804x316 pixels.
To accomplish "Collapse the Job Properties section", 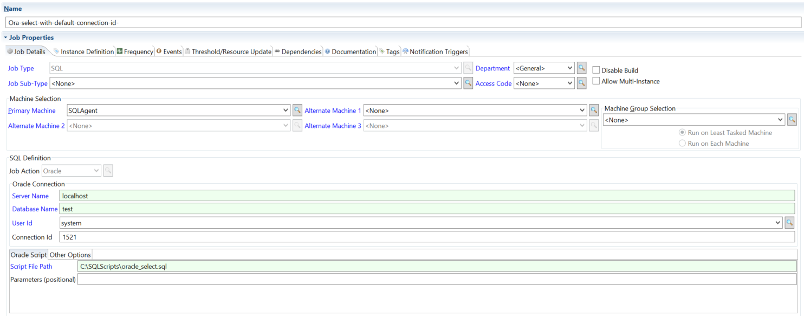I will pos(5,38).
